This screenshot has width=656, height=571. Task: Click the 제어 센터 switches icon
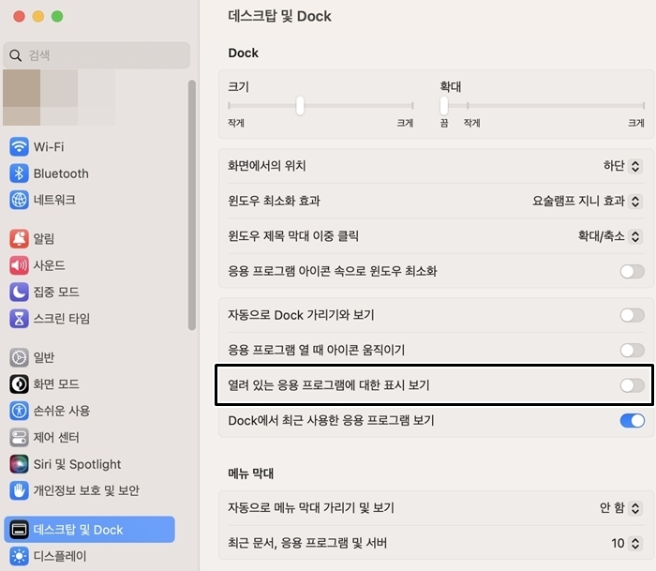pos(19,437)
